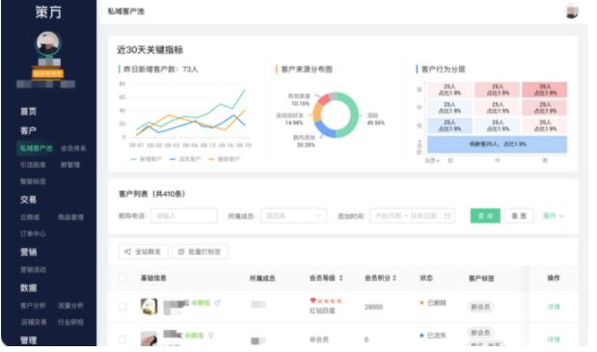Check the first customer row checkbox
Image resolution: width=597 pixels, height=352 pixels.
pos(122,307)
